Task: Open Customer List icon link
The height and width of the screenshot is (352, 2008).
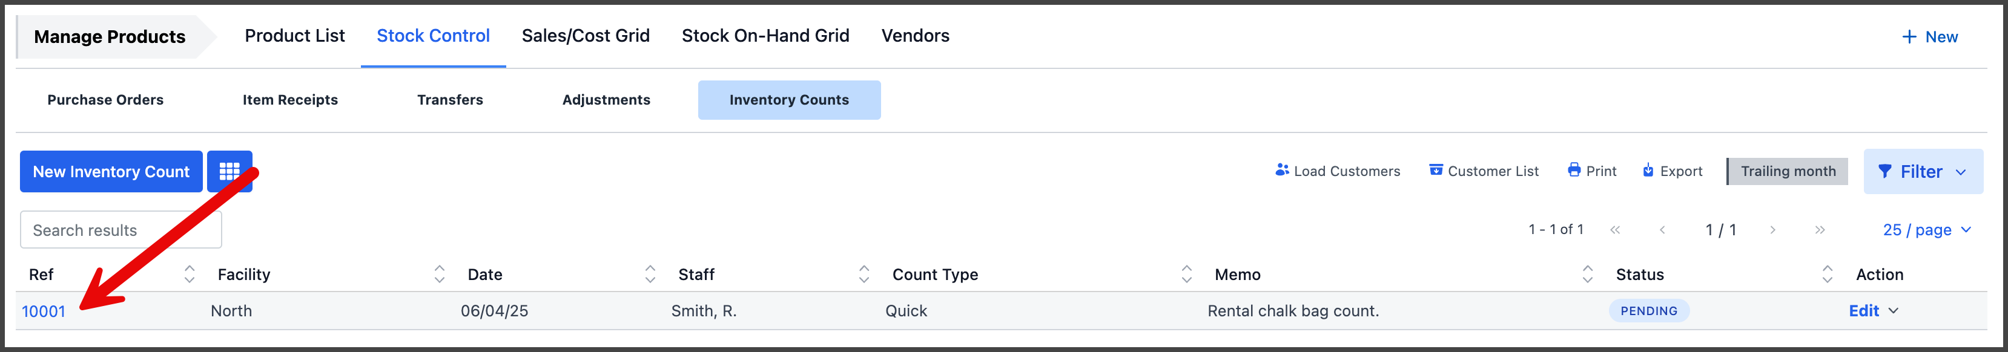Action: (x=1435, y=170)
